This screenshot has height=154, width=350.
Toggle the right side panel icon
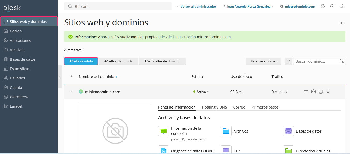click(342, 23)
